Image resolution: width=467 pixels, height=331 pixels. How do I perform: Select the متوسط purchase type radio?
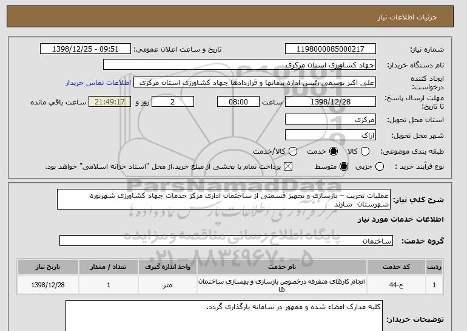(x=344, y=166)
